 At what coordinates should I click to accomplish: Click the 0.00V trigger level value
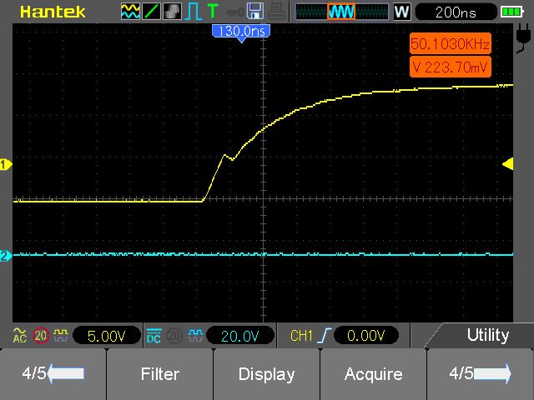coord(366,336)
